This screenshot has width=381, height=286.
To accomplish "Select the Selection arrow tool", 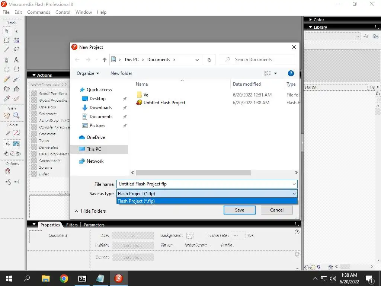I will point(7,31).
